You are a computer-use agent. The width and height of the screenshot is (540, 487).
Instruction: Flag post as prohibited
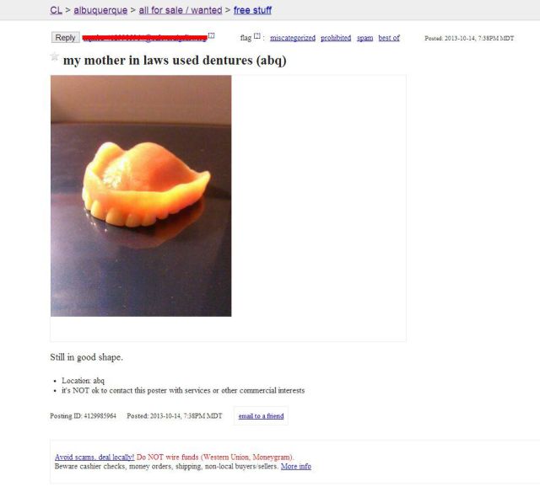[336, 38]
